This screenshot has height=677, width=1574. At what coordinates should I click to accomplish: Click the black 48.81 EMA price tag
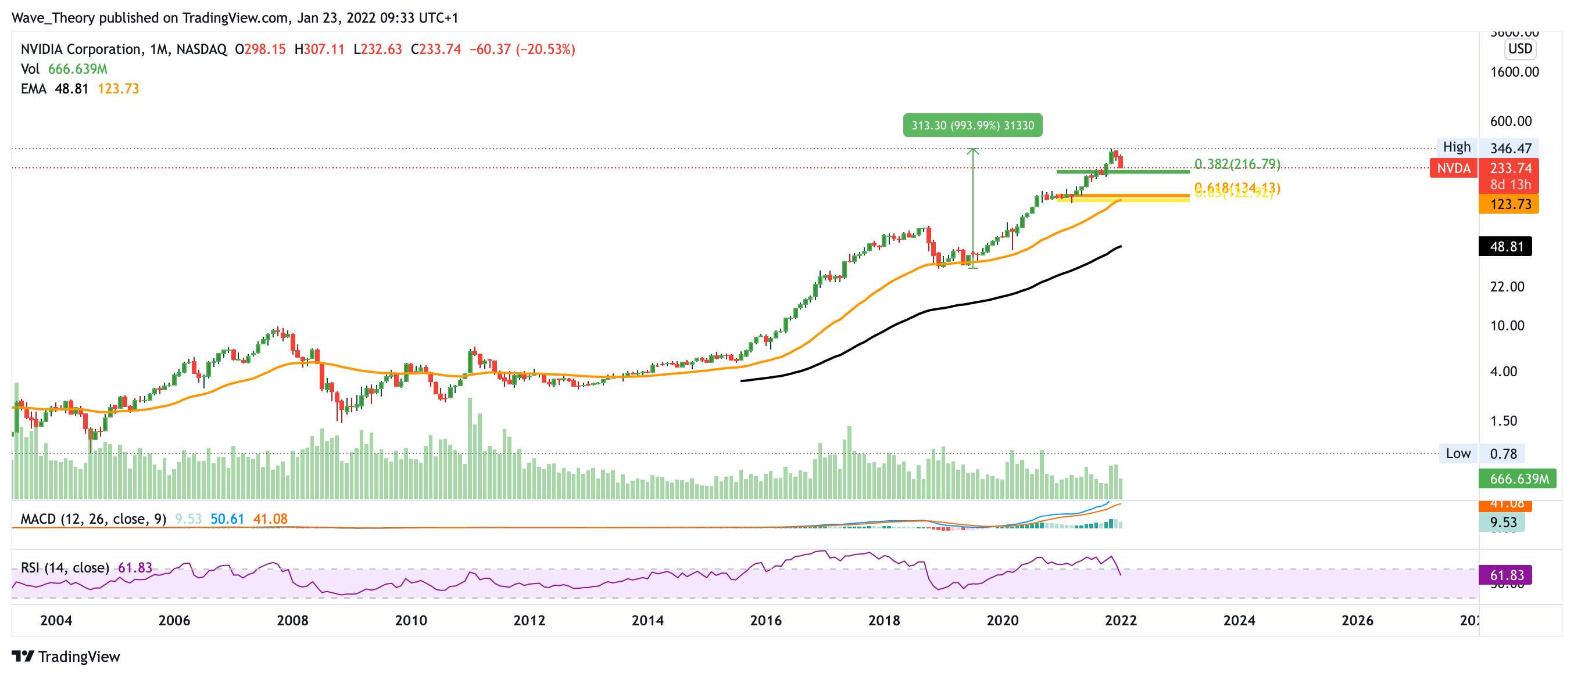tap(1505, 247)
